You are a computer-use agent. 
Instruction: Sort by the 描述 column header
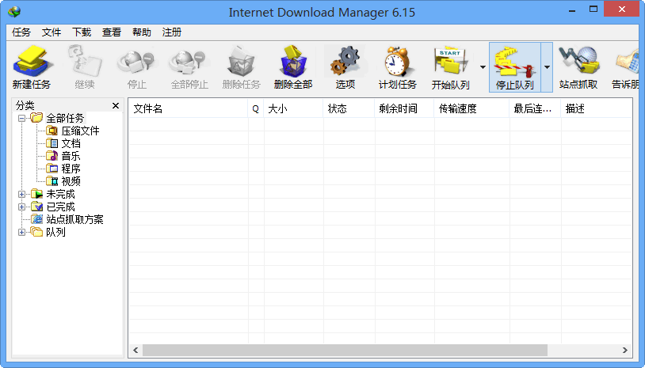coord(597,109)
